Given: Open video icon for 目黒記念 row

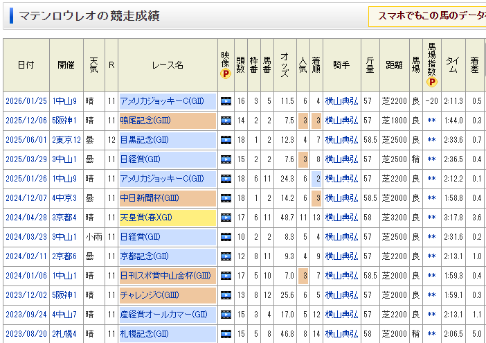Looking at the screenshot, I should [226, 140].
